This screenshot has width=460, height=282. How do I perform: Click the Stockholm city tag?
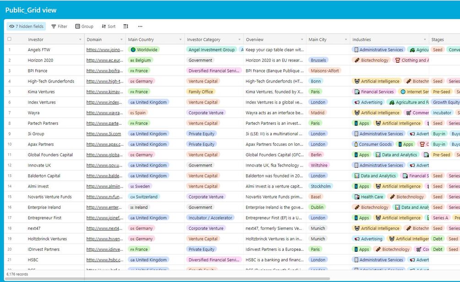click(321, 186)
